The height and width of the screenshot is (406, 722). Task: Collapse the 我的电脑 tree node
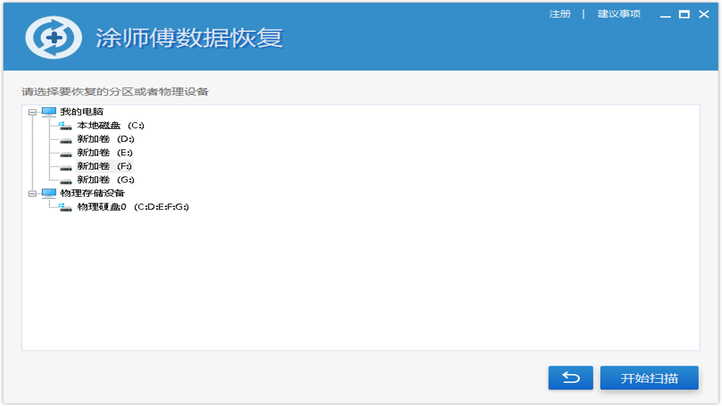33,112
